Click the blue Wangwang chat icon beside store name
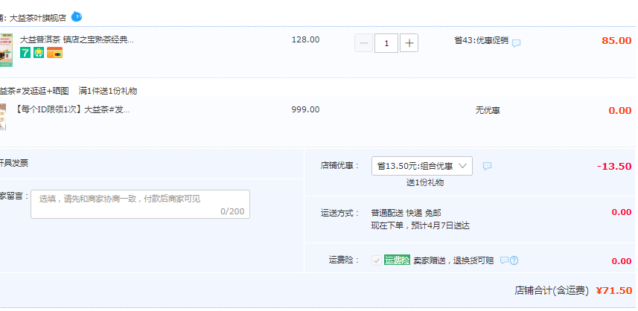638x311 pixels. [x=77, y=17]
